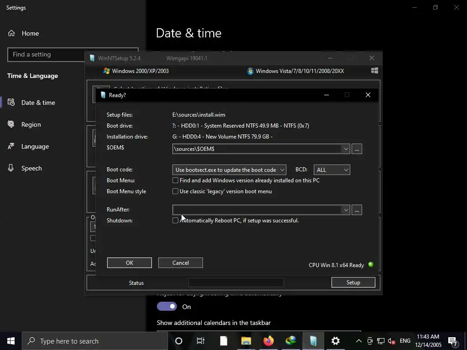Open Home in Settings sidebar
Screen dimensions: 467x350
click(x=31, y=33)
